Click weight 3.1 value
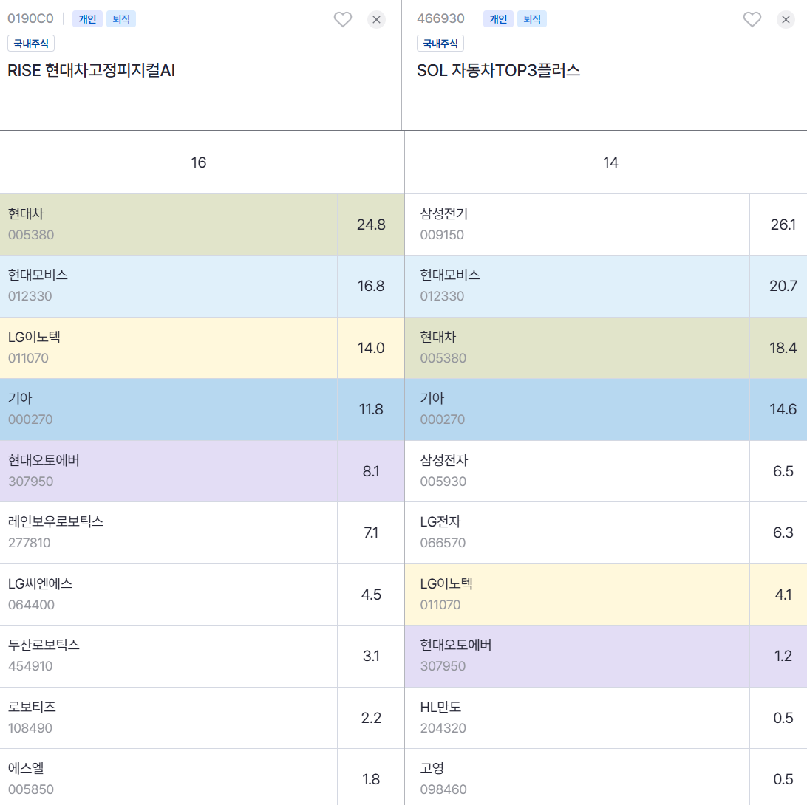The height and width of the screenshot is (805, 807). (x=371, y=657)
